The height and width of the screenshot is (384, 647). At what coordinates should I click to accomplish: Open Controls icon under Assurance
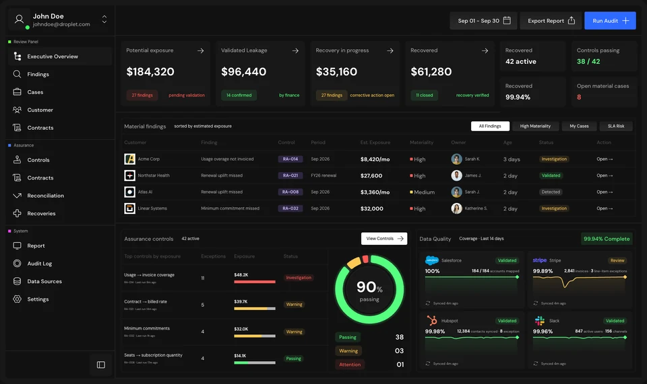pos(17,159)
